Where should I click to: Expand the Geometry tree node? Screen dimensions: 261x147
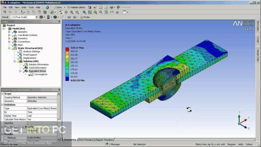click(x=9, y=32)
